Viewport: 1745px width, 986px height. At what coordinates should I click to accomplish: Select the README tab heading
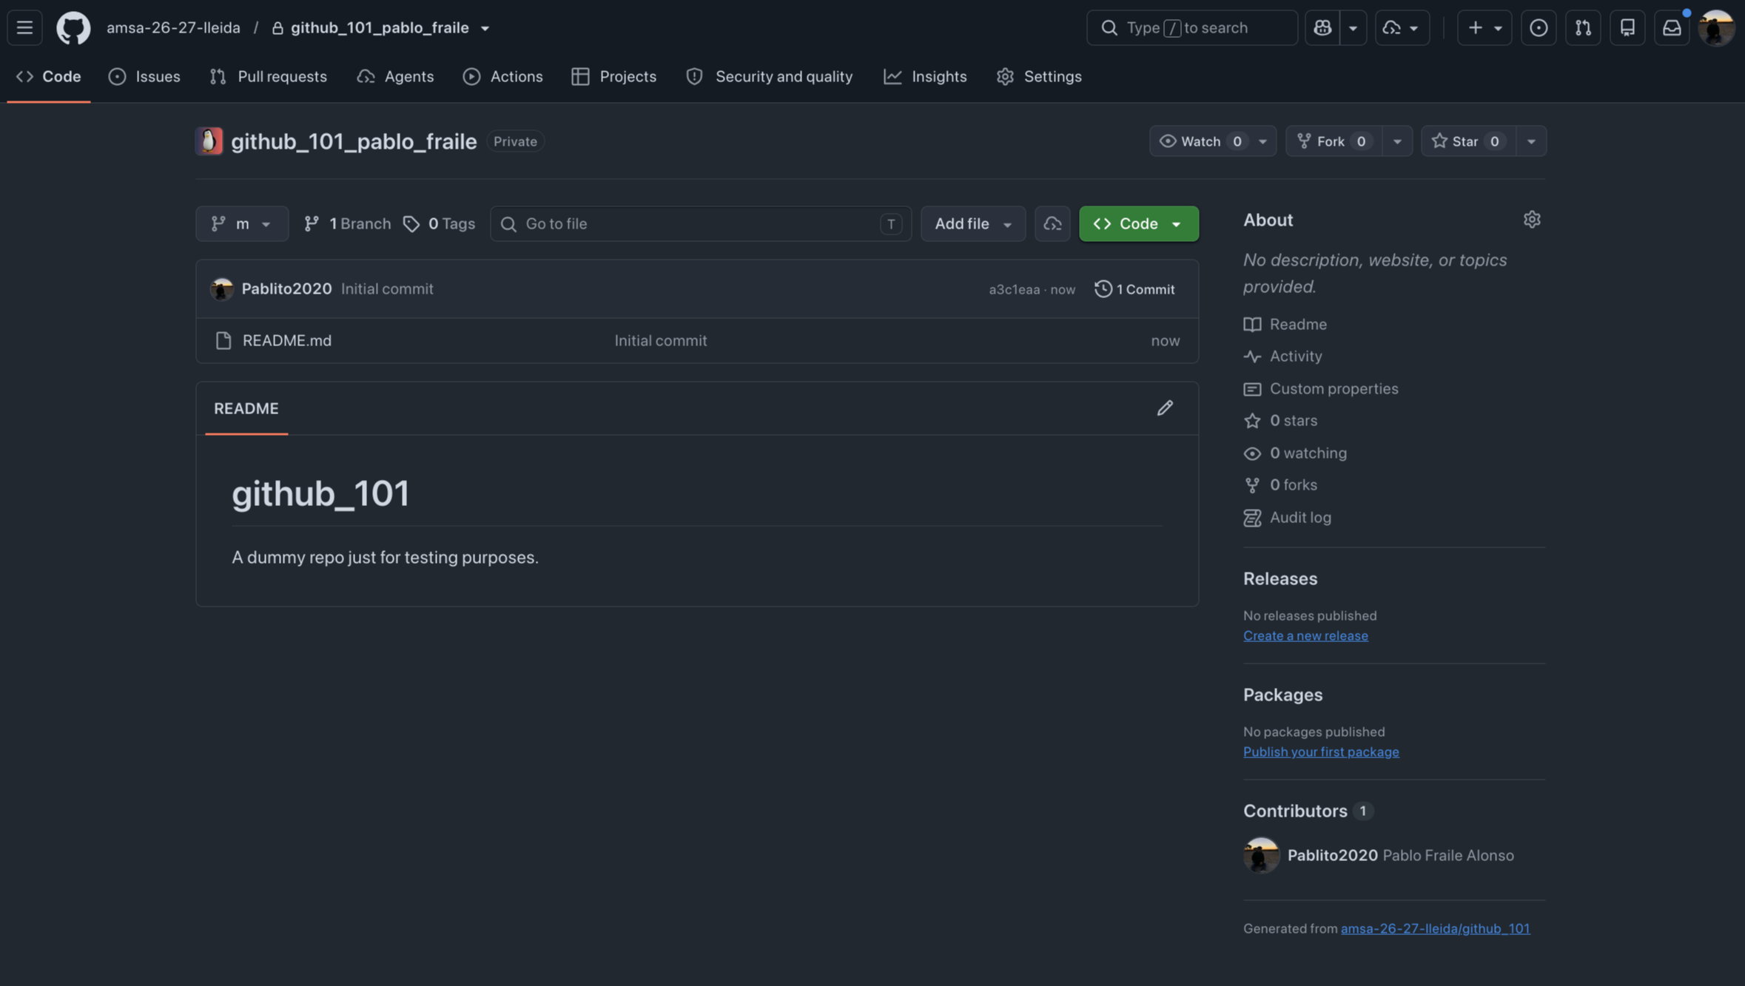coord(246,408)
